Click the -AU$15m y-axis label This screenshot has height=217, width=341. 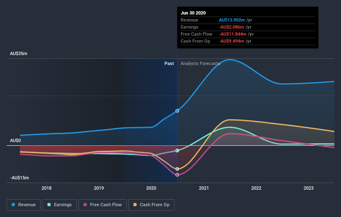(x=20, y=178)
